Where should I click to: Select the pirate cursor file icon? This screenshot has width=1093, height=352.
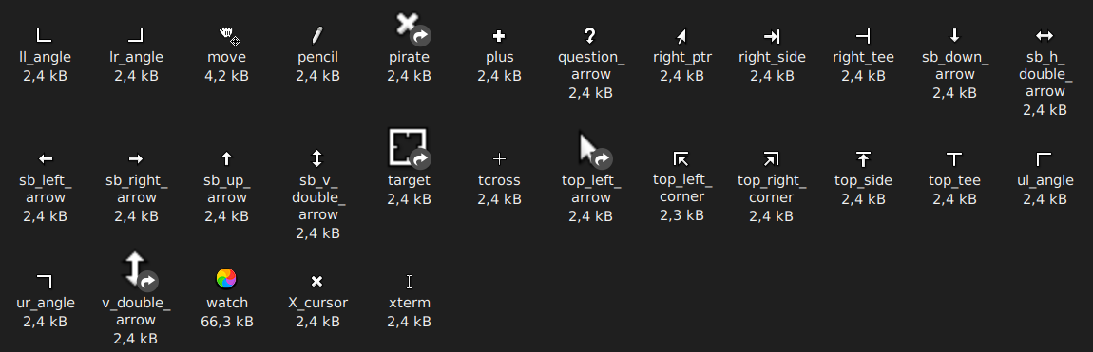(410, 28)
